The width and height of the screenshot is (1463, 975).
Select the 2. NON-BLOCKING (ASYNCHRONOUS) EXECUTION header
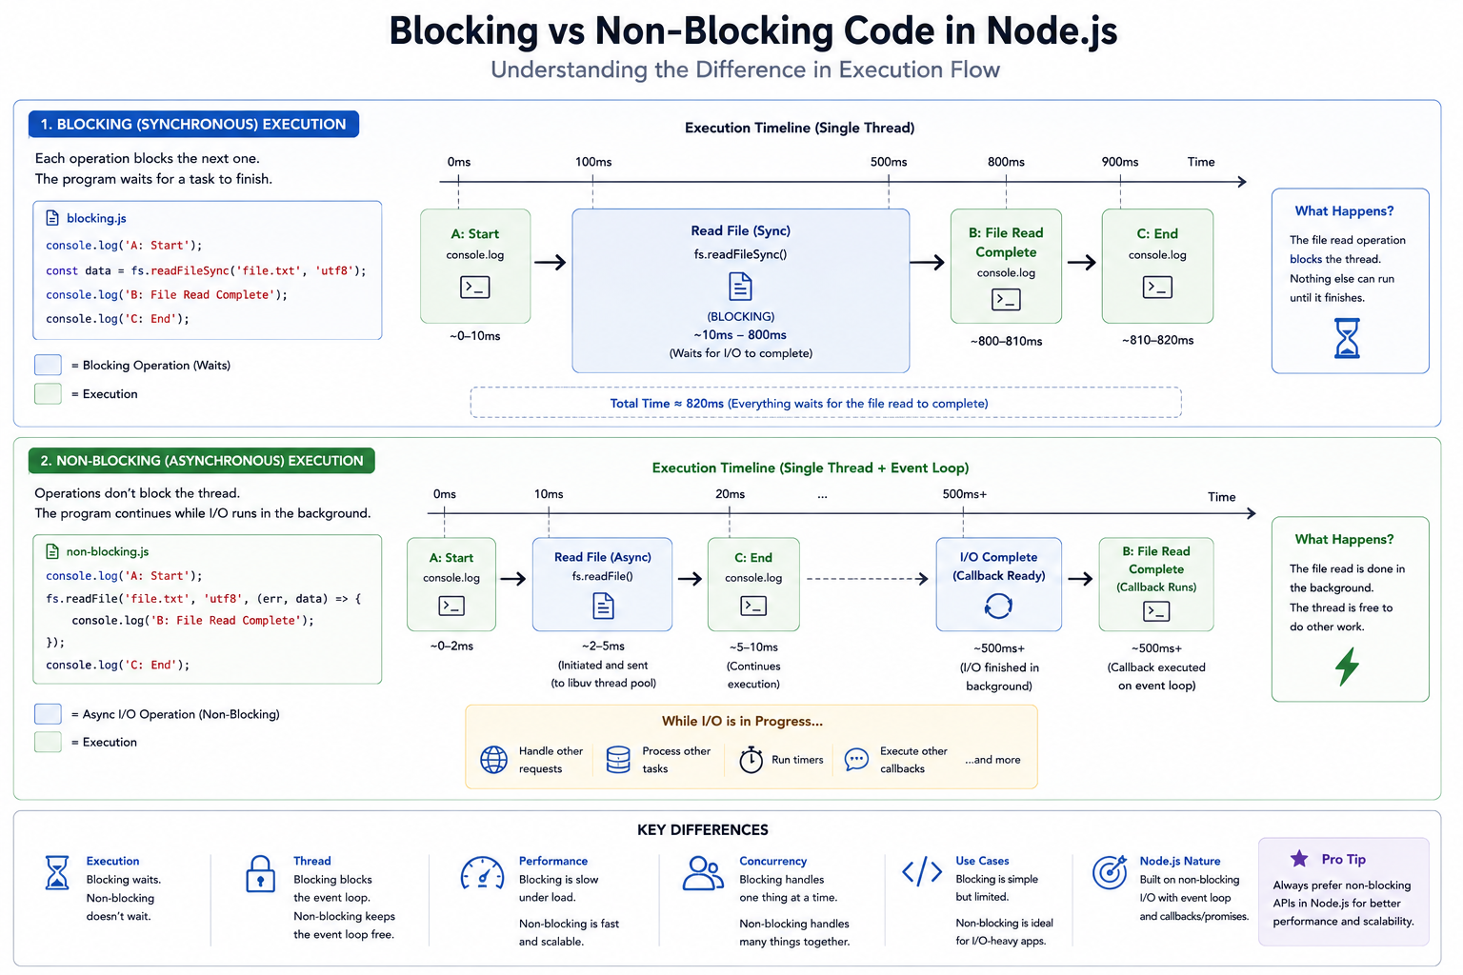click(202, 460)
